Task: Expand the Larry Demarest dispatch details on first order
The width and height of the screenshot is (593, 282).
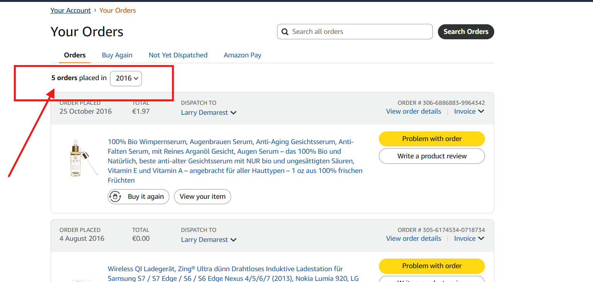Action: (208, 112)
